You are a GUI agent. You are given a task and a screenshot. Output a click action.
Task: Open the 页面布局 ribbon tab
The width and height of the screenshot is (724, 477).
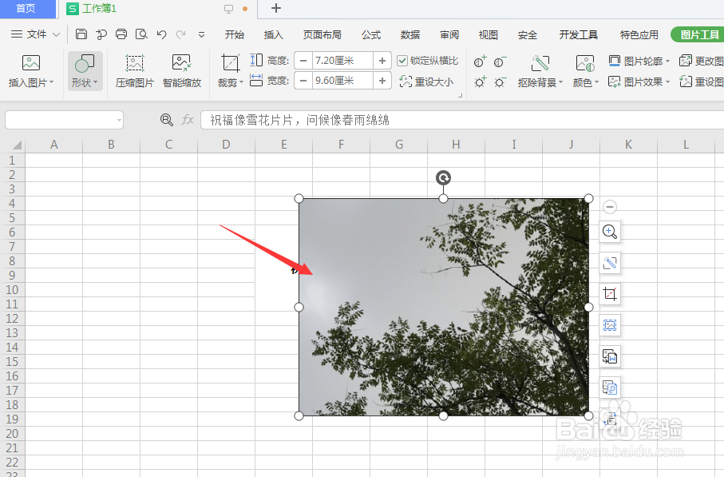tap(322, 34)
